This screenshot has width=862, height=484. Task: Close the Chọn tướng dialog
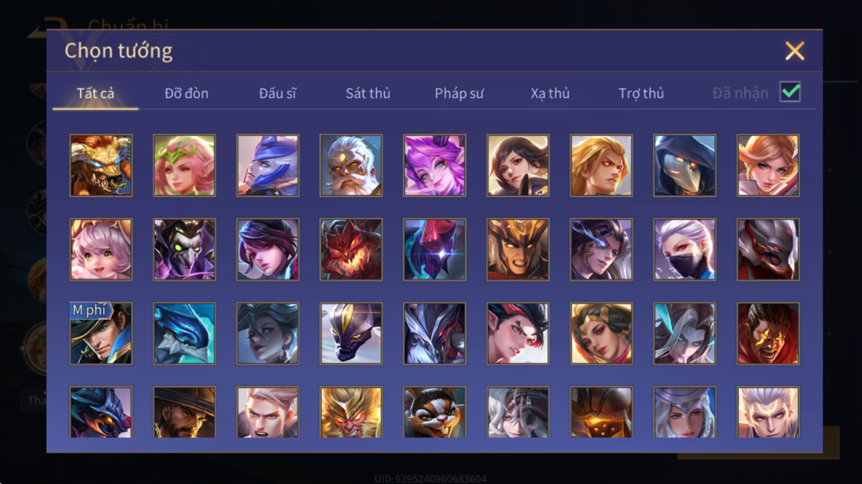coord(795,51)
